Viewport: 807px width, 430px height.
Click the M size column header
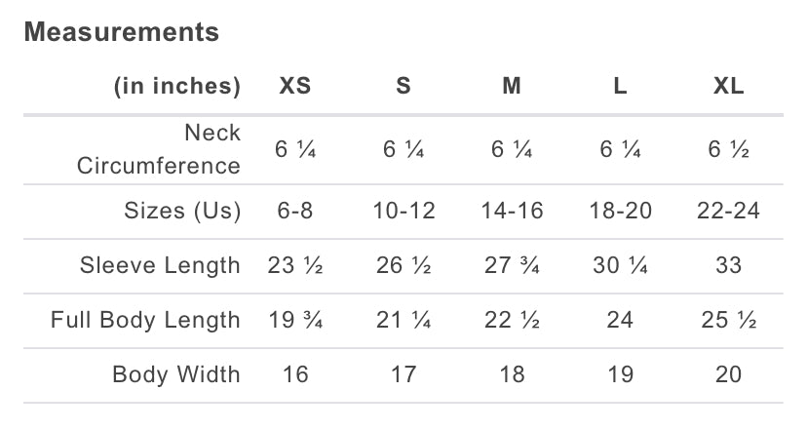point(512,86)
